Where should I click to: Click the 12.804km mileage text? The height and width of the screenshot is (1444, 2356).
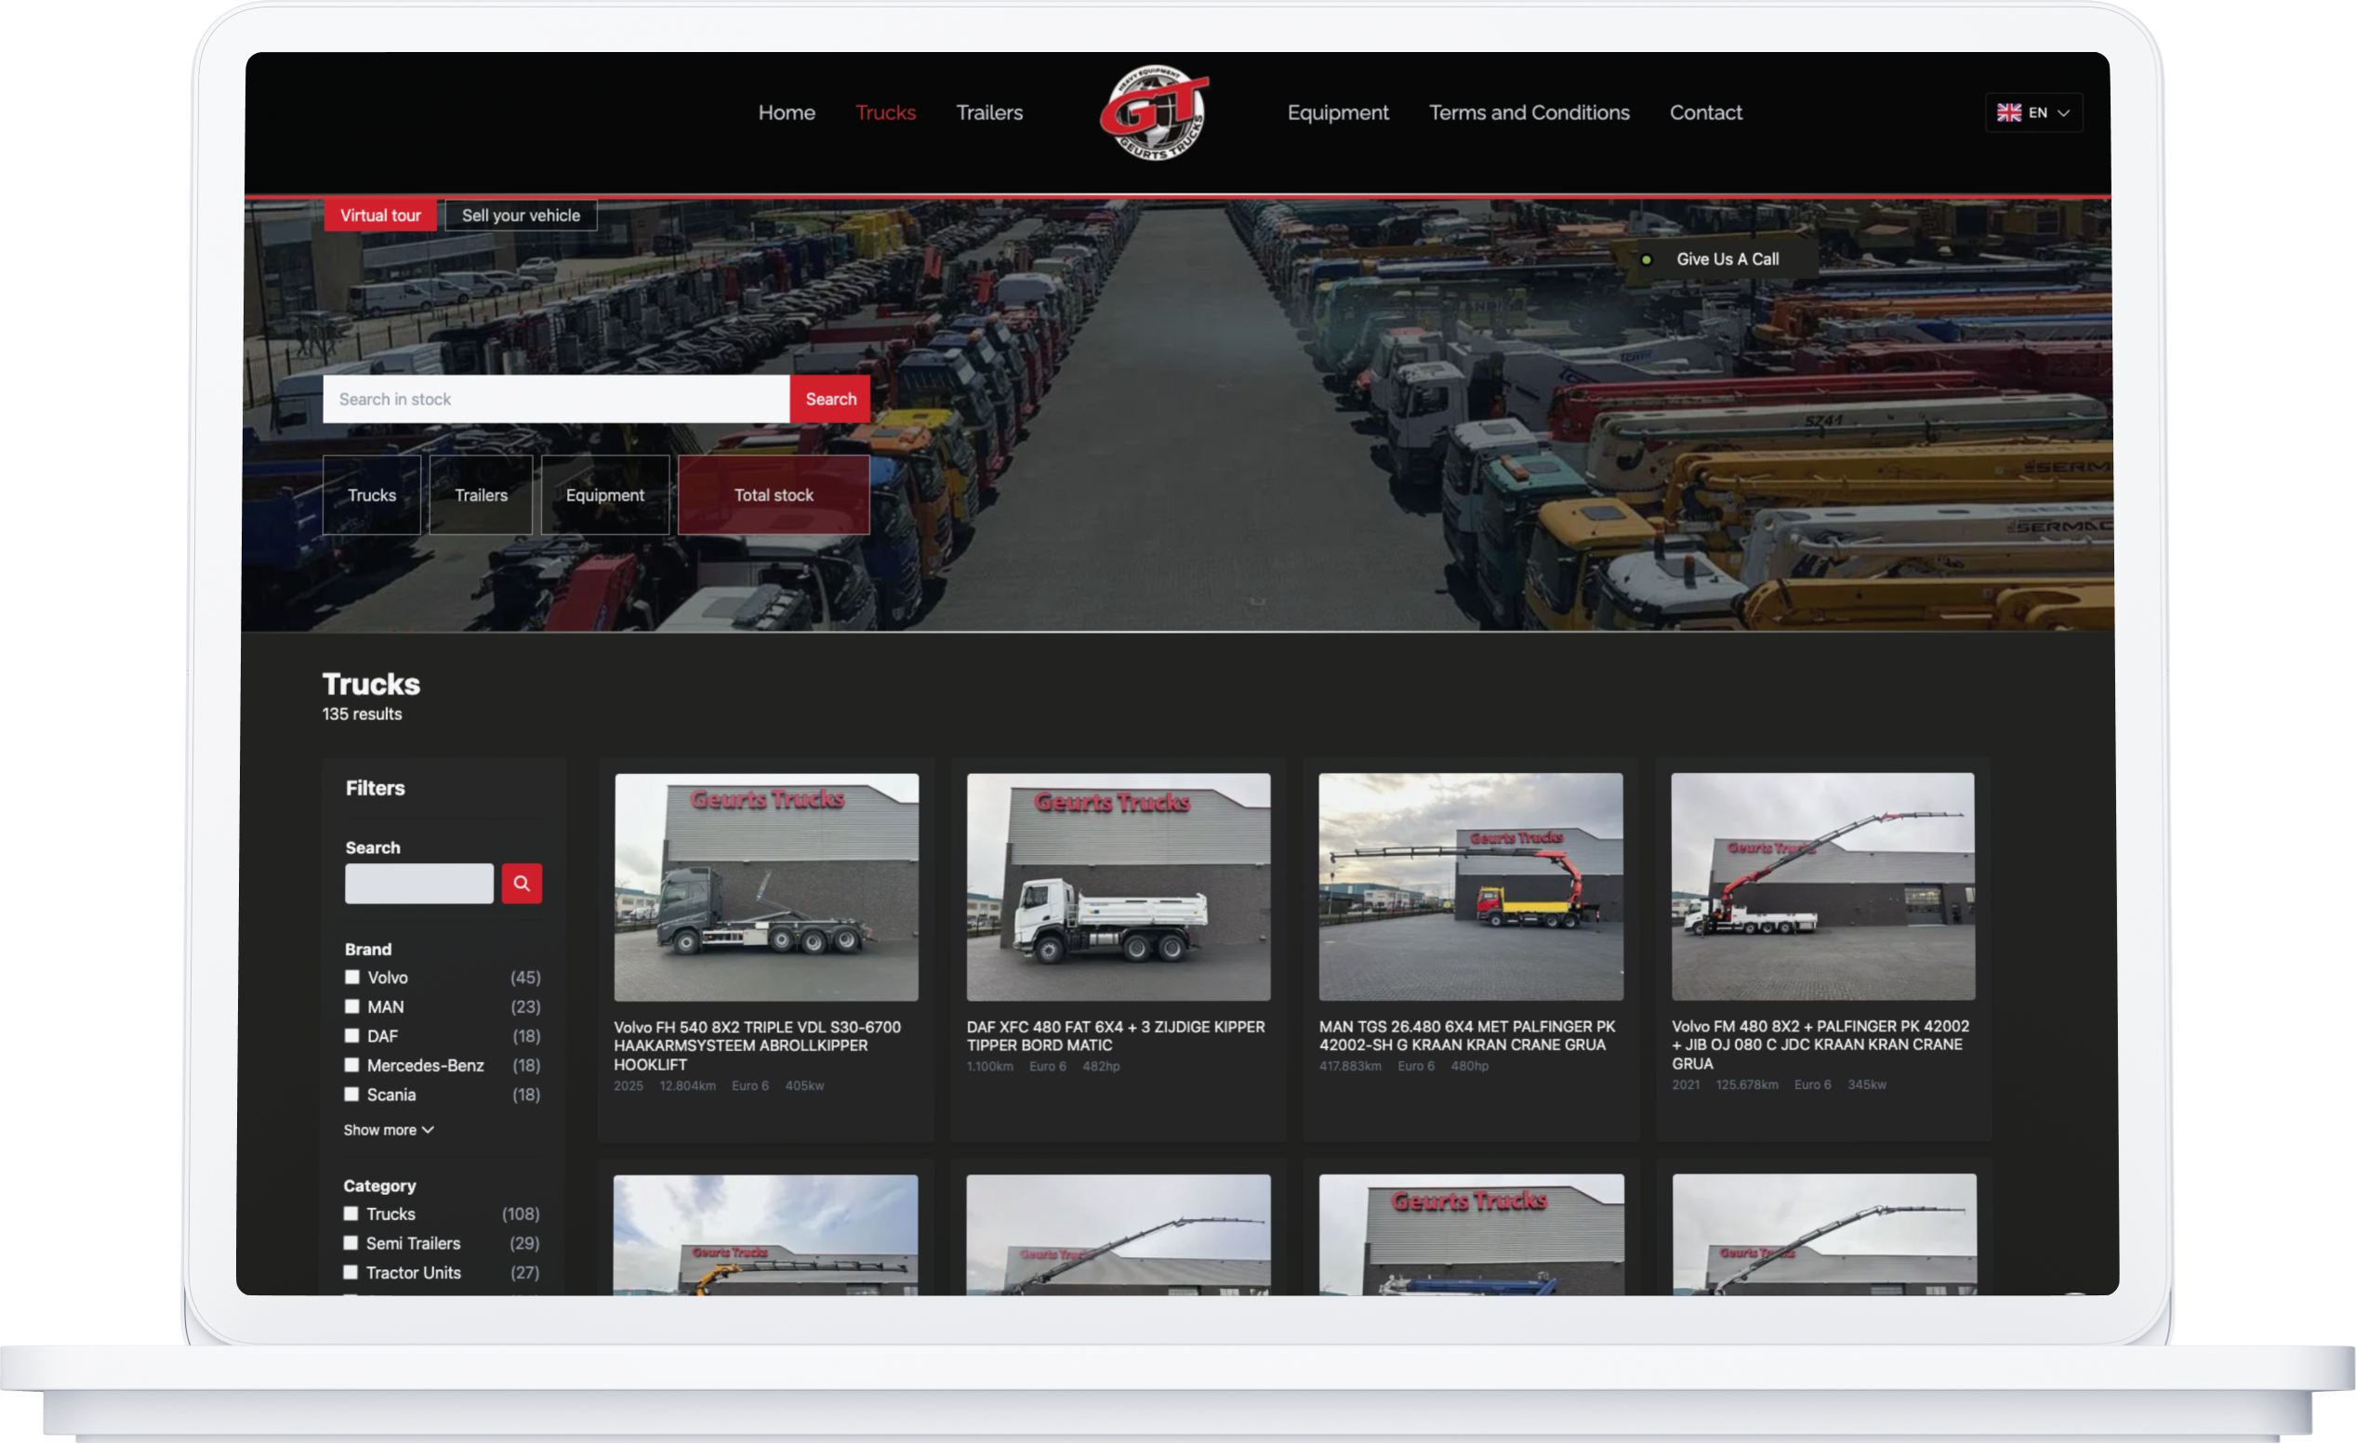pos(687,1086)
